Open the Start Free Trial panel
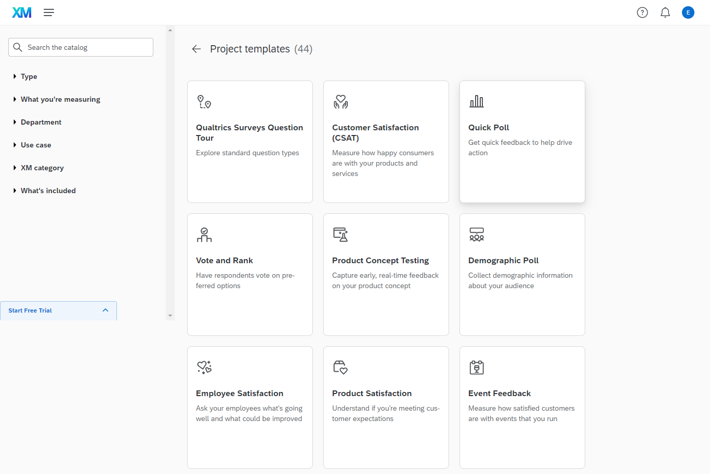The image size is (710, 474). point(58,310)
